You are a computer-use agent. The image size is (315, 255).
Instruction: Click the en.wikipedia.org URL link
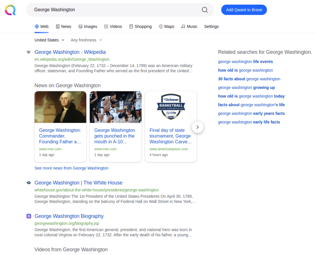pos(72,59)
